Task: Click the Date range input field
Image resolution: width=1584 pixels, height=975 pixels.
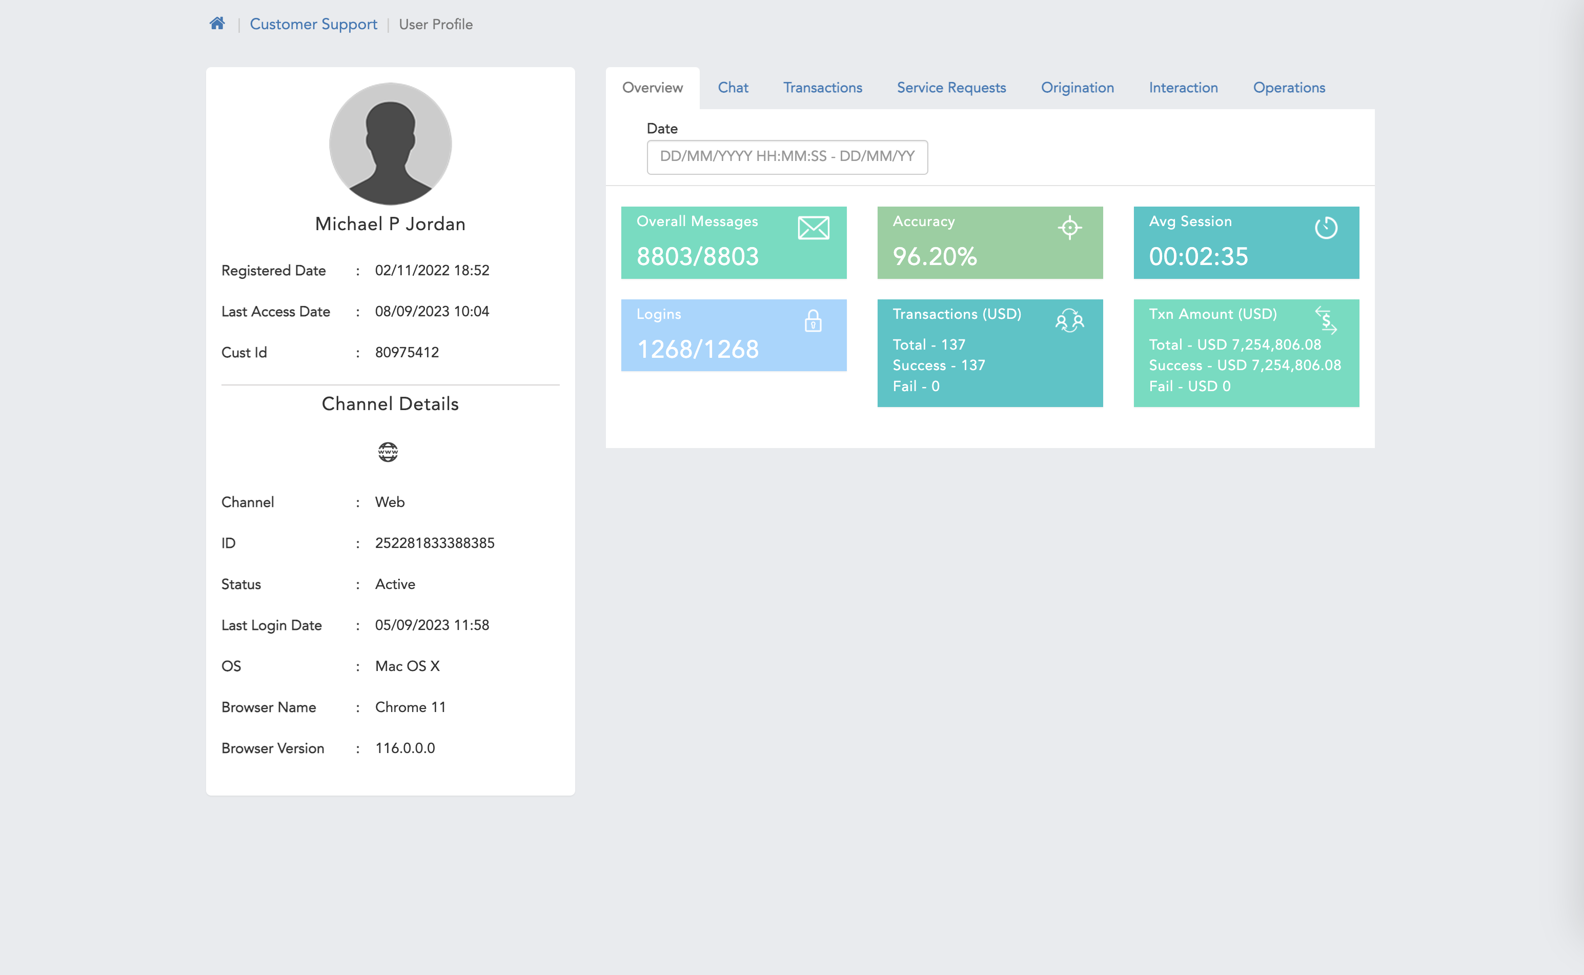Action: (x=787, y=157)
